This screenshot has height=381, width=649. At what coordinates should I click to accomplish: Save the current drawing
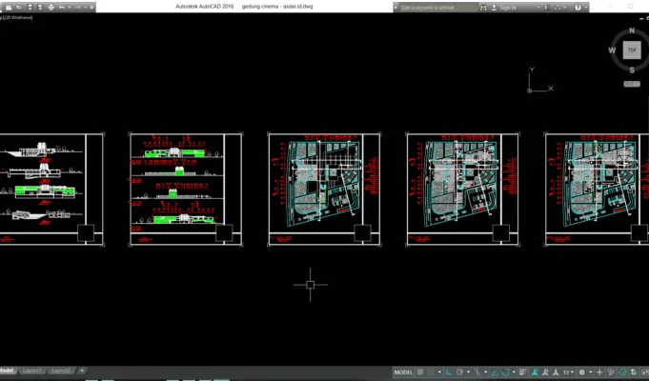(30, 7)
